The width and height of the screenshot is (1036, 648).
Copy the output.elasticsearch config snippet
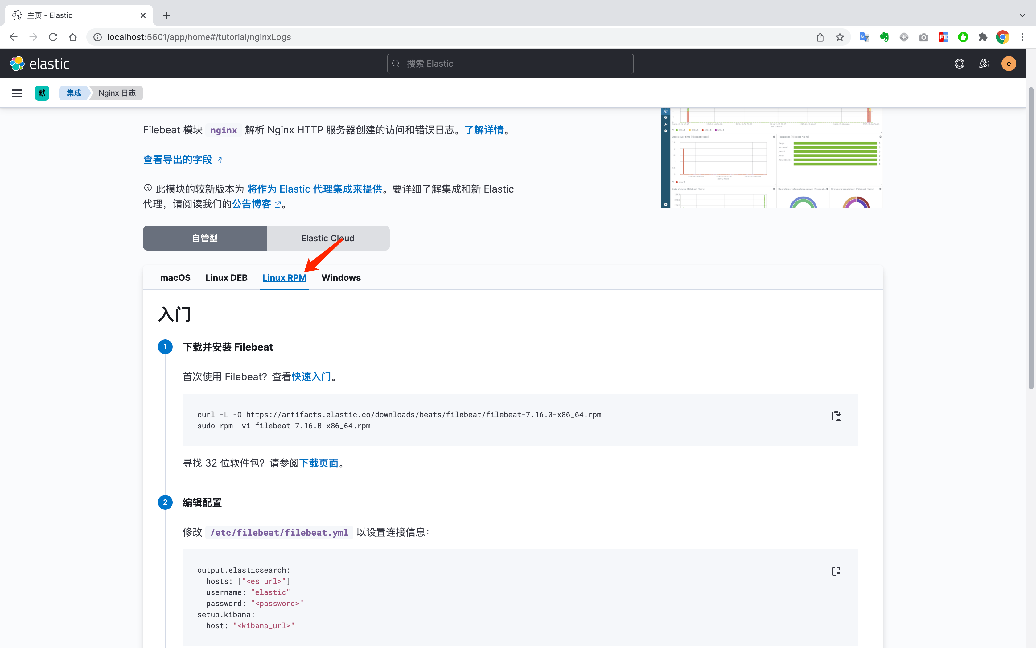(837, 572)
